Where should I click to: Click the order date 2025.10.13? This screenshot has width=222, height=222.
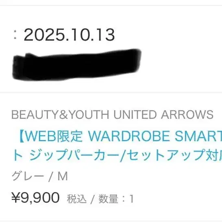click(x=69, y=35)
